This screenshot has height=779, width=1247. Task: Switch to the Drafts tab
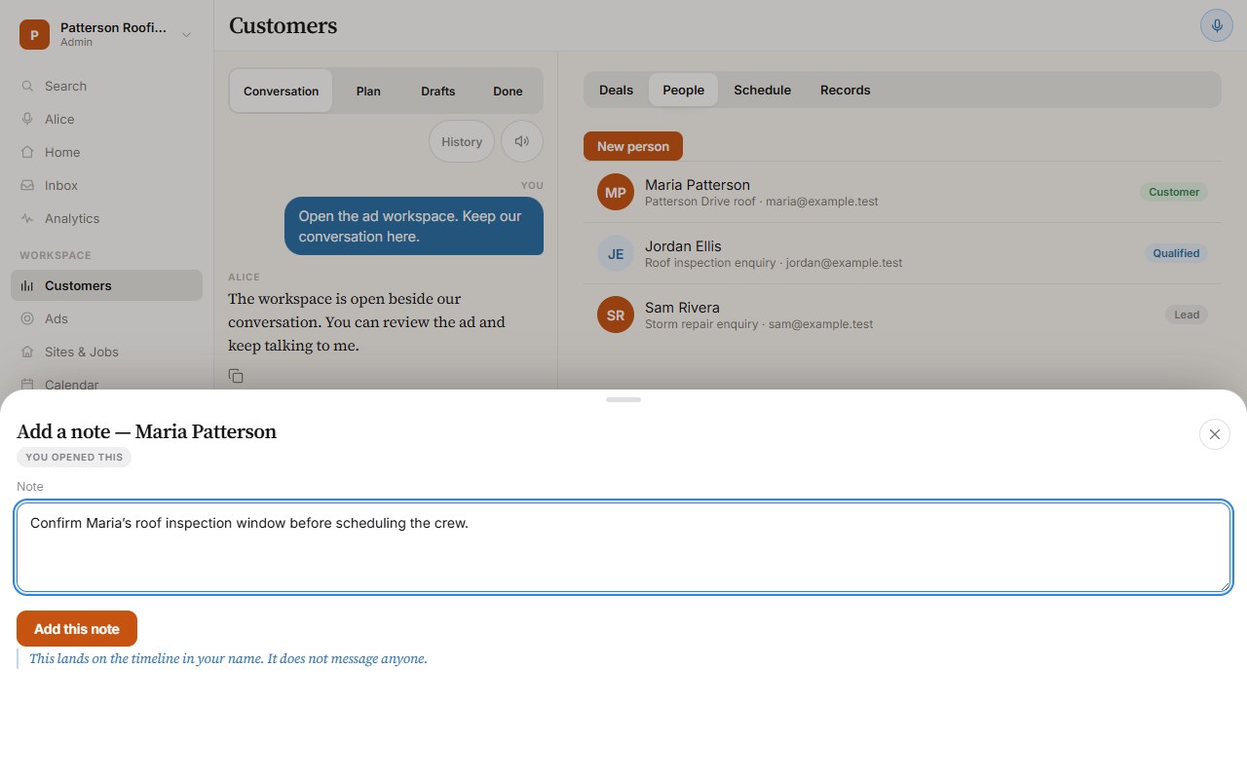(437, 91)
